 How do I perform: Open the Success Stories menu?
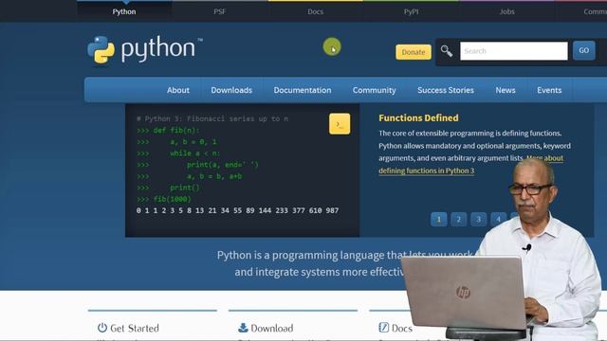(x=446, y=90)
